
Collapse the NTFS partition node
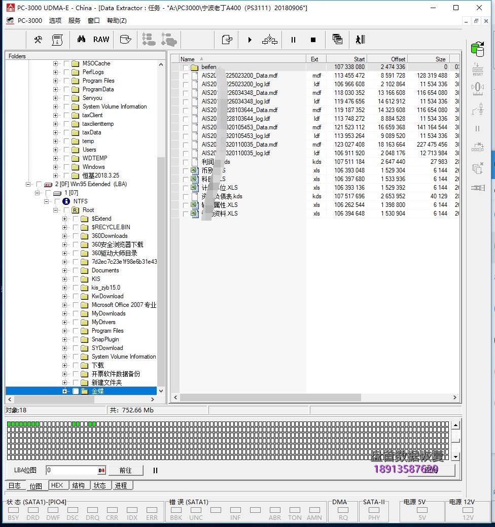47,201
